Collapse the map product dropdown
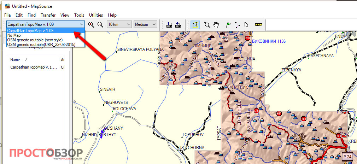The image size is (357, 164). [x=82, y=24]
